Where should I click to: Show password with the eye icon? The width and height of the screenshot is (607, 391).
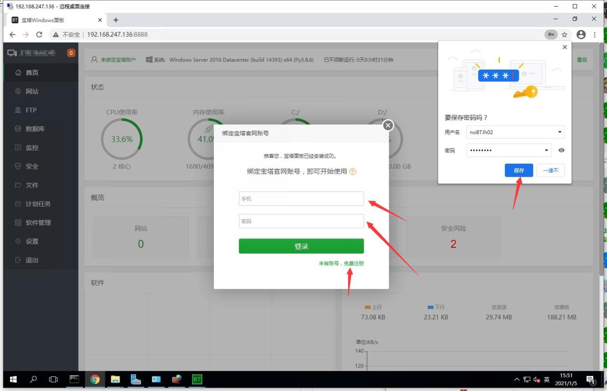pos(561,150)
